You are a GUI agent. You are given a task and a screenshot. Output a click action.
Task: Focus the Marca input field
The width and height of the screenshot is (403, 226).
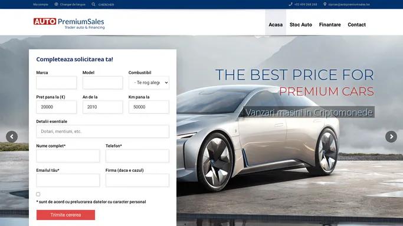[56, 82]
